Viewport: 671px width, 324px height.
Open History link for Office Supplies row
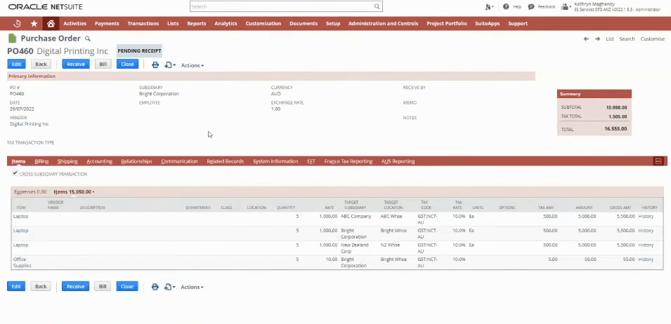(646, 259)
